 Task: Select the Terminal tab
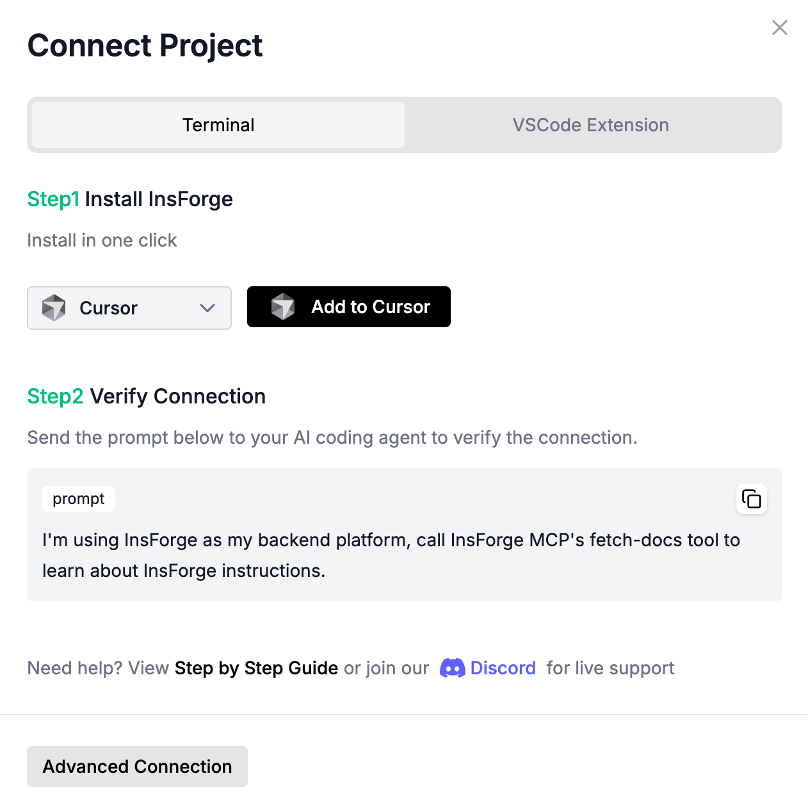pos(218,125)
